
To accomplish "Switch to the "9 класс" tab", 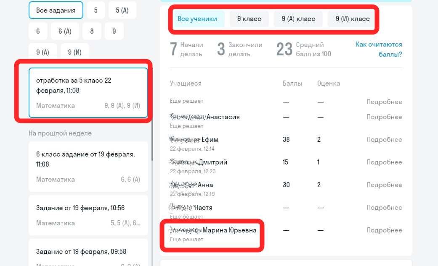I will pyautogui.click(x=249, y=18).
